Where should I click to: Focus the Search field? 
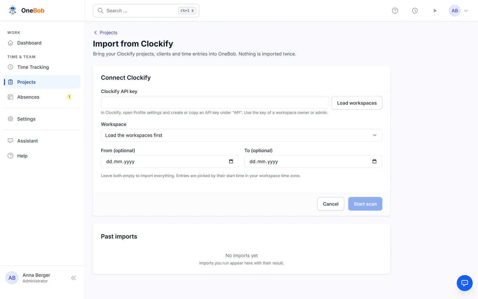146,11
